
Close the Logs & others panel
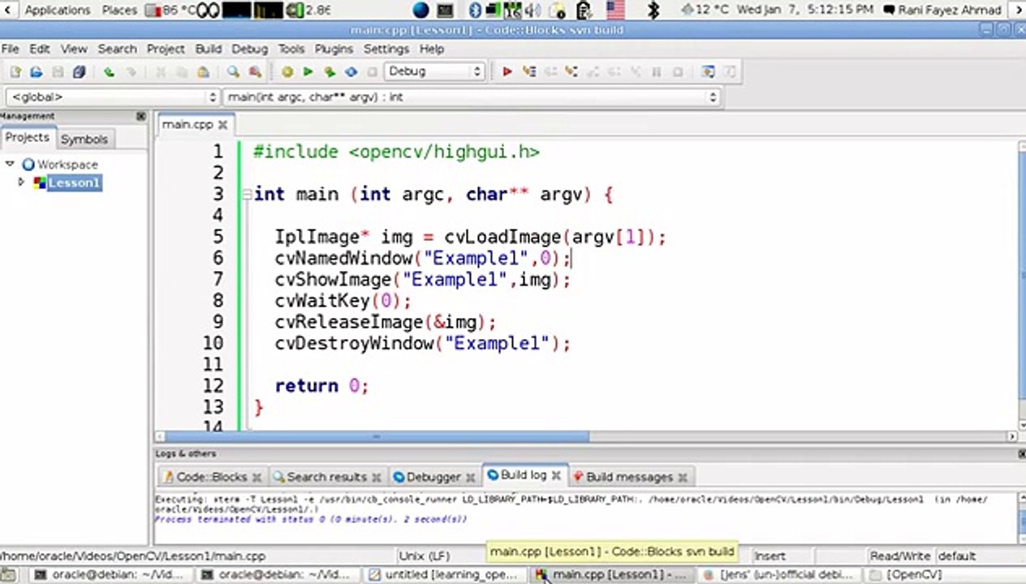click(1021, 454)
